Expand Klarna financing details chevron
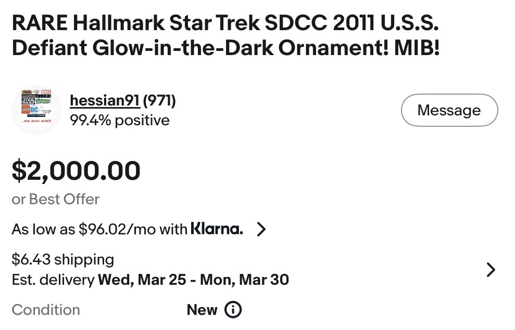The width and height of the screenshot is (515, 330). 261,229
